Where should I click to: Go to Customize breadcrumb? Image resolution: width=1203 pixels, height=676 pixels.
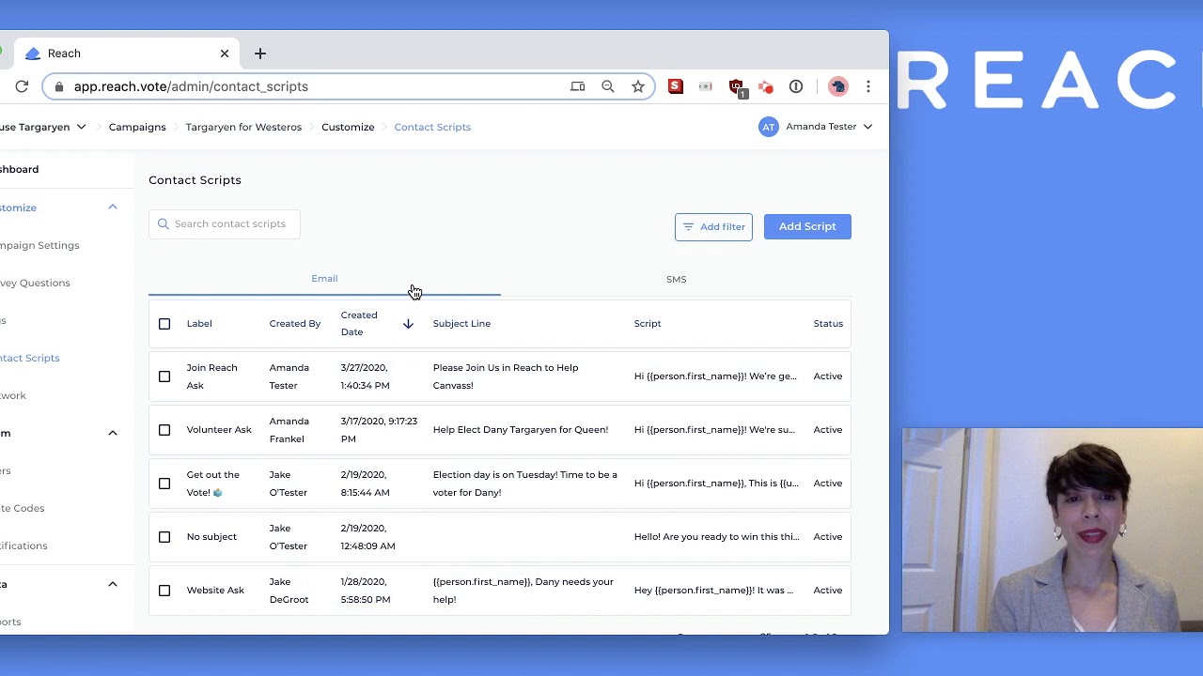(x=348, y=127)
